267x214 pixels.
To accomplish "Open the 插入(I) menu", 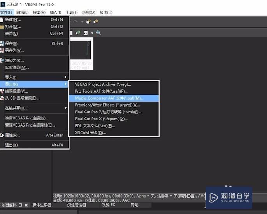I will [x=55, y=12].
